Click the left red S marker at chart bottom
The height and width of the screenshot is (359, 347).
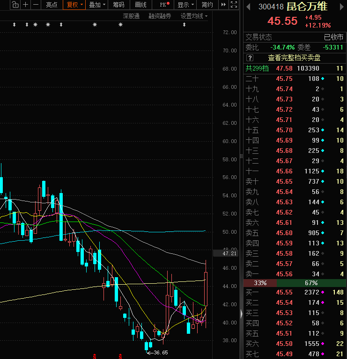[95, 357]
